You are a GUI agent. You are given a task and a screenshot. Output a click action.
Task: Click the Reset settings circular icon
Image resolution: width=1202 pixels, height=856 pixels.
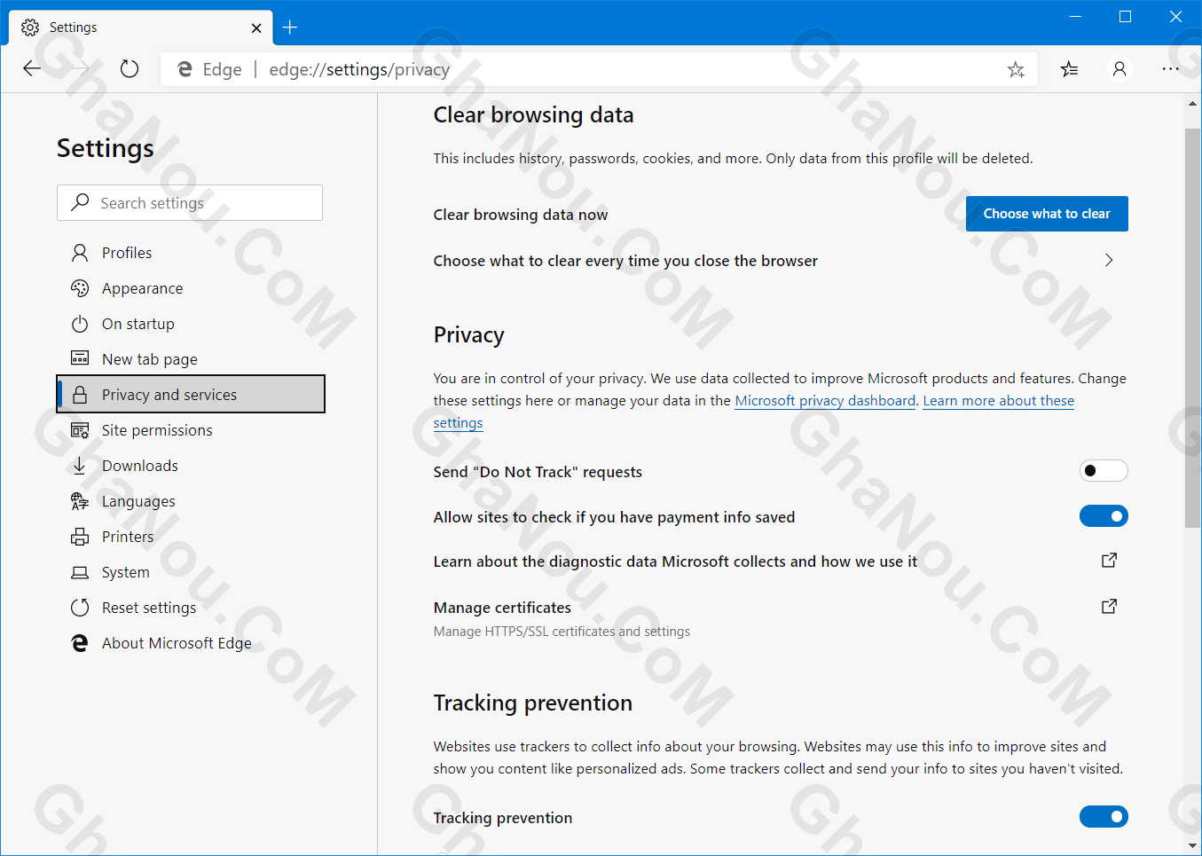click(80, 608)
